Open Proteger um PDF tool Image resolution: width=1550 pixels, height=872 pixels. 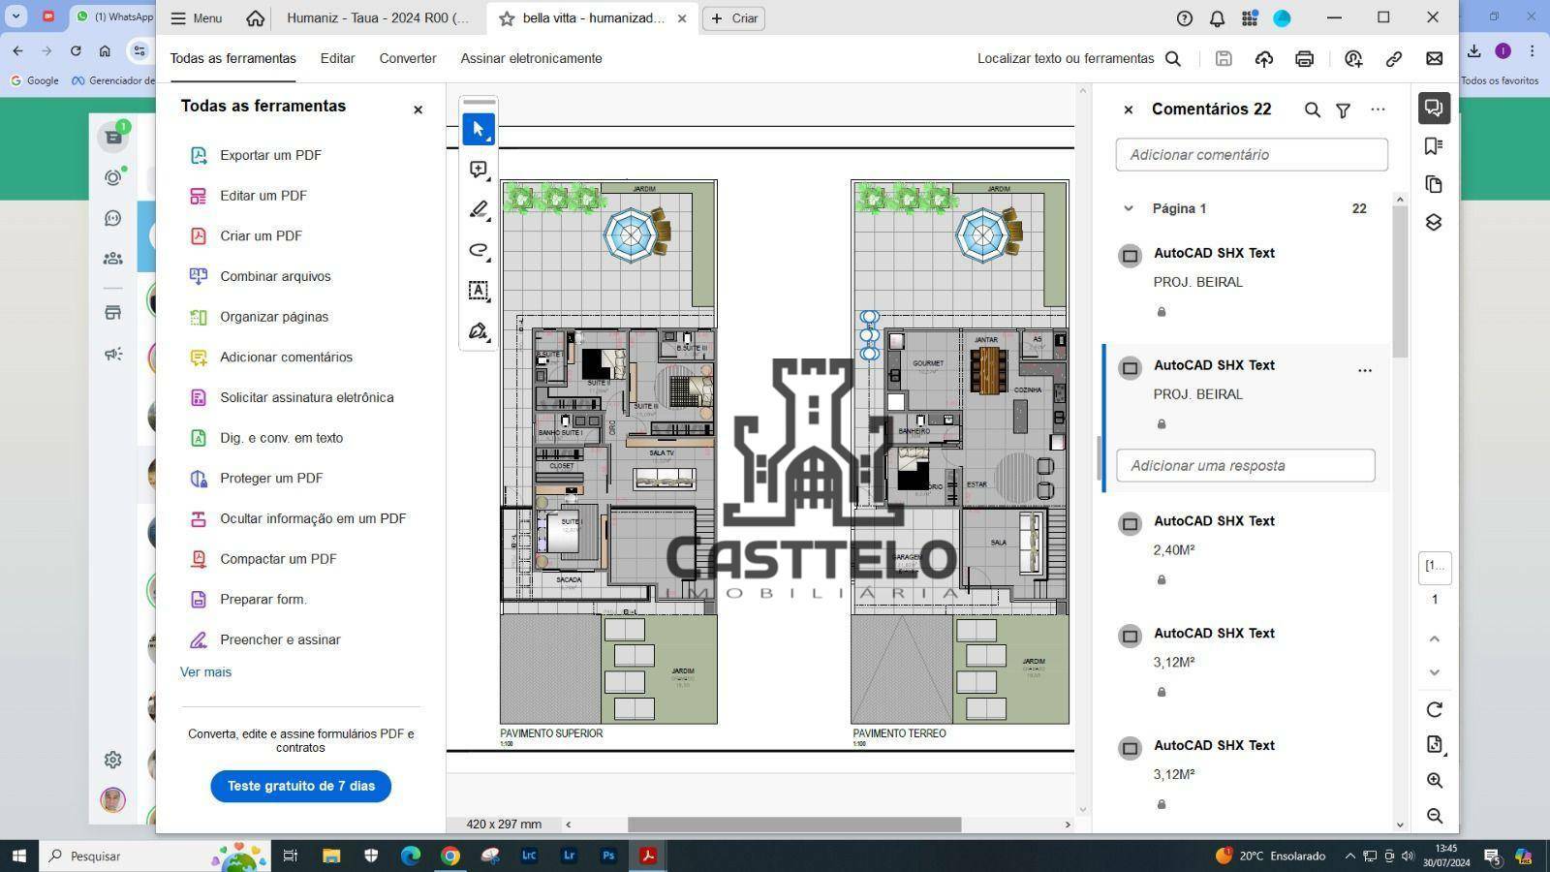[271, 478]
